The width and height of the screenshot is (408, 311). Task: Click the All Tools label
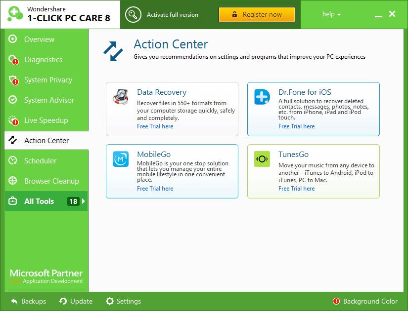pos(39,201)
